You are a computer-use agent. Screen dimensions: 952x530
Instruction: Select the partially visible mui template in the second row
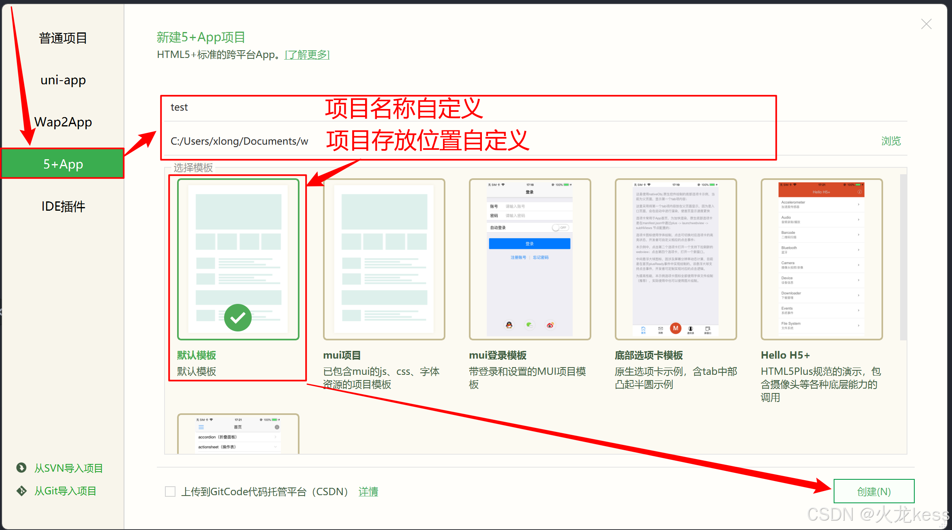coord(238,434)
